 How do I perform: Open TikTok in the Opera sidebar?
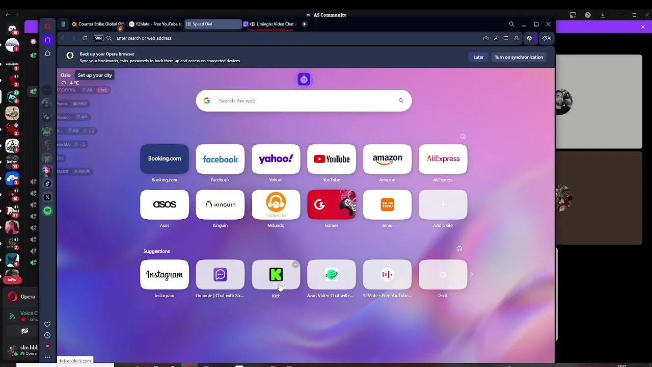click(47, 183)
